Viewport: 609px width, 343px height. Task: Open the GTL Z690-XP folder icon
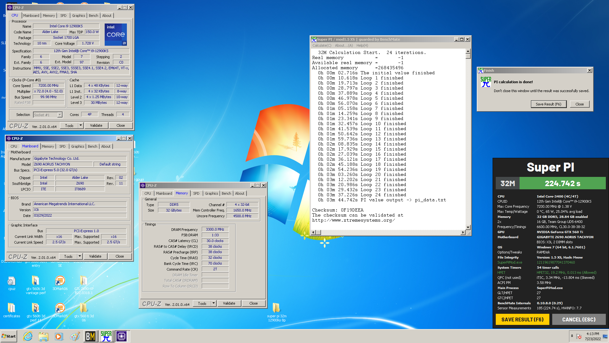pyautogui.click(x=84, y=285)
